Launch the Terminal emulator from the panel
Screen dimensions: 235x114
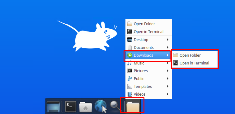point(71,106)
